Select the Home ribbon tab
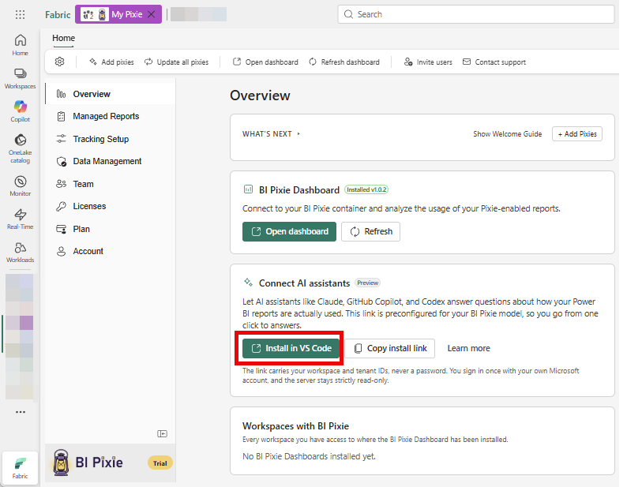The width and height of the screenshot is (627, 487). (x=64, y=38)
